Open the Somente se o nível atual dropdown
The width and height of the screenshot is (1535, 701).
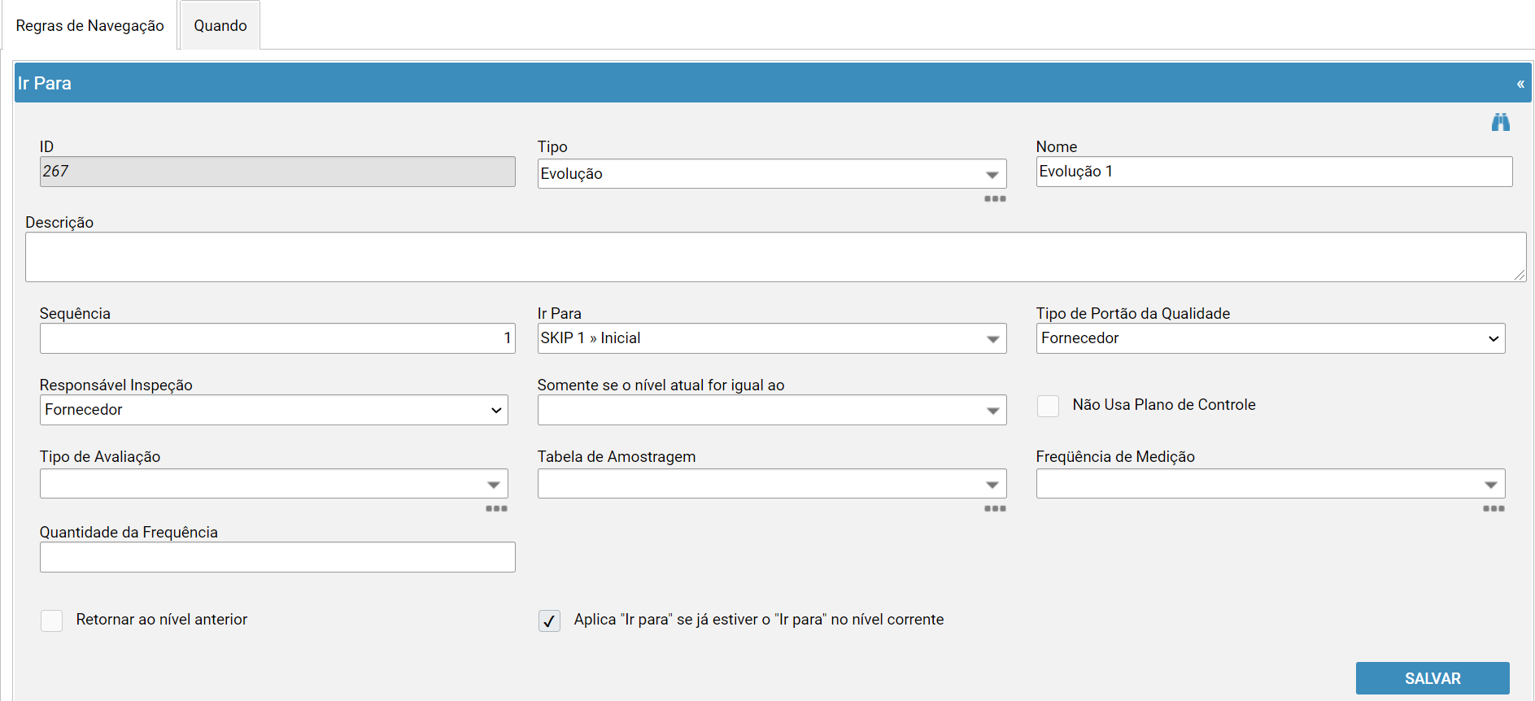771,410
